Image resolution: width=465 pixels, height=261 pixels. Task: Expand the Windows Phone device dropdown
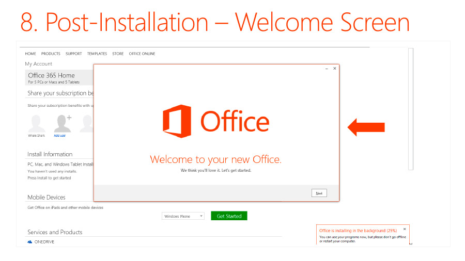coord(183,216)
